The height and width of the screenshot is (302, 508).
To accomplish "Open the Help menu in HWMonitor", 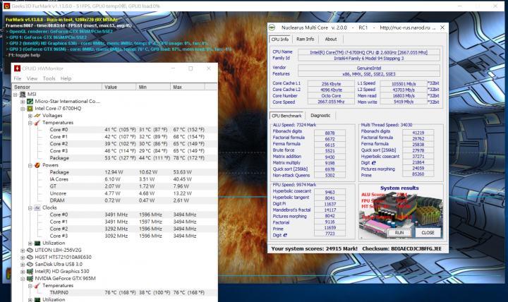I will [66, 78].
